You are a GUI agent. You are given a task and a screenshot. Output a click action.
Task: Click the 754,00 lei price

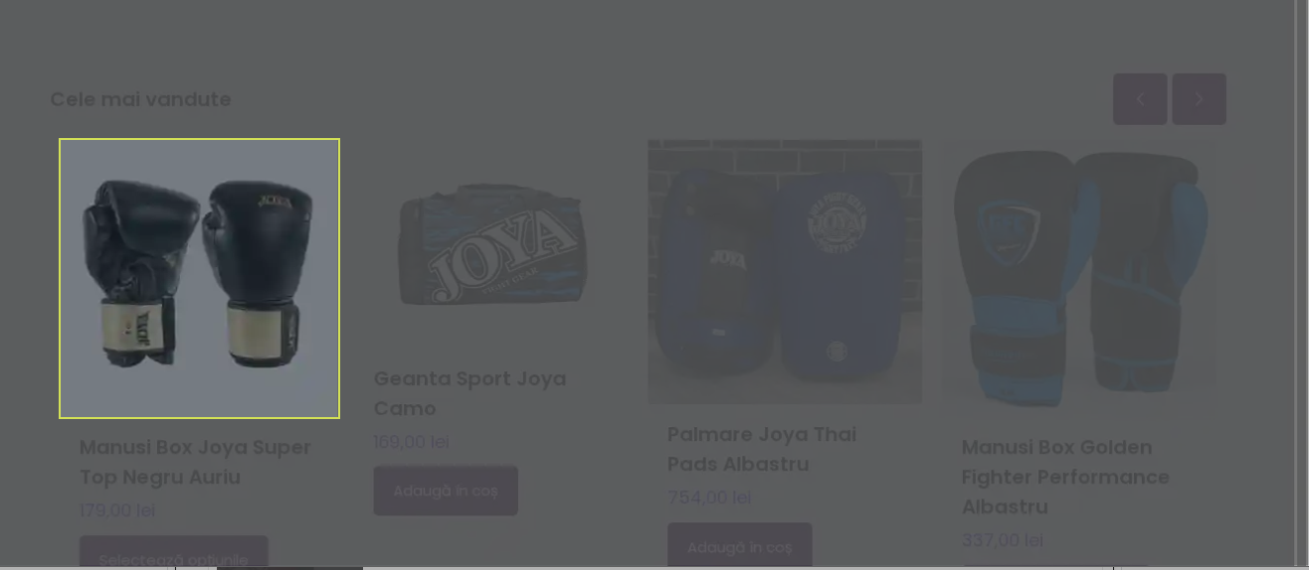[709, 498]
